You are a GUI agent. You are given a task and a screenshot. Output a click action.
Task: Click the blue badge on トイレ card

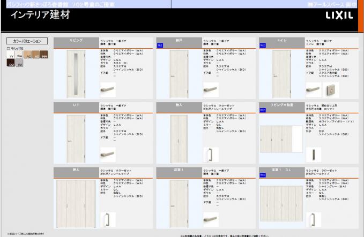(x=263, y=45)
